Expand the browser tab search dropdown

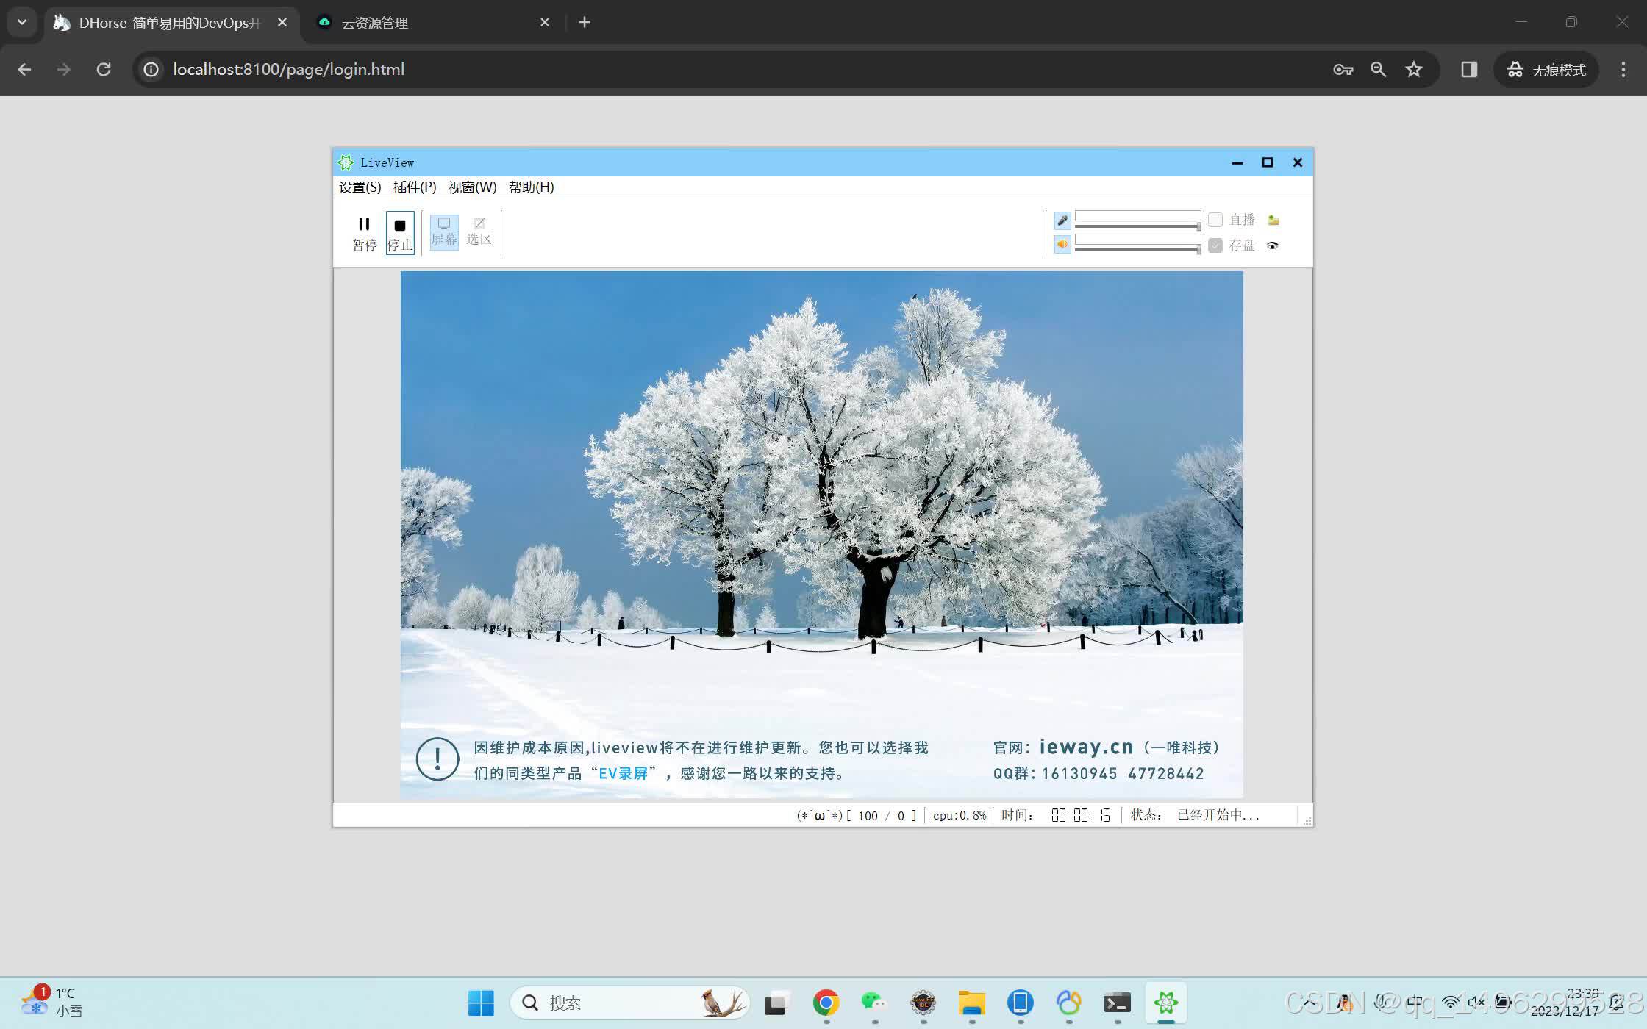(x=22, y=22)
